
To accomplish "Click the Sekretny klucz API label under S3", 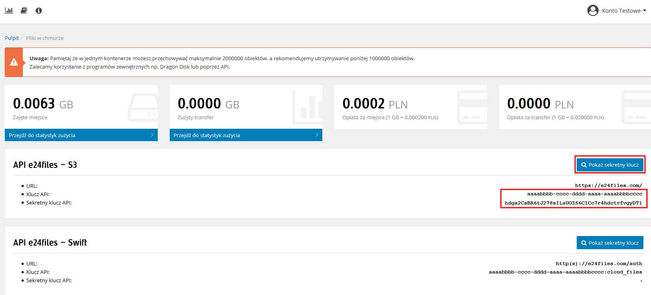I will pyautogui.click(x=49, y=203).
